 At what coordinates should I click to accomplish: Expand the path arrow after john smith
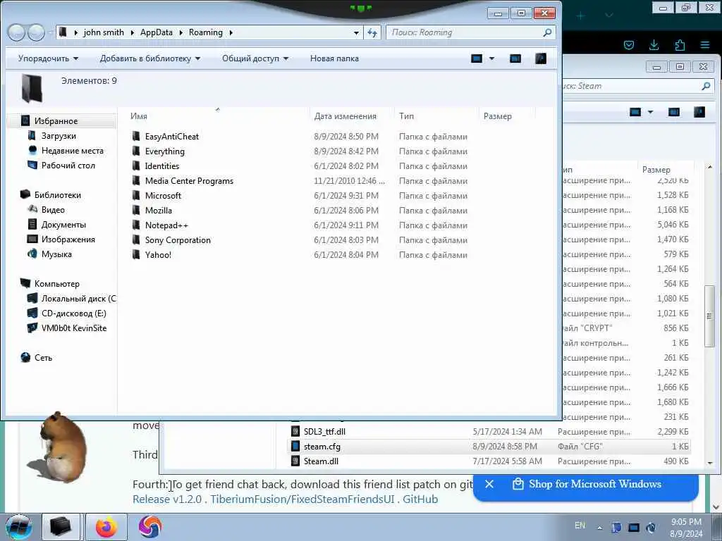click(132, 32)
